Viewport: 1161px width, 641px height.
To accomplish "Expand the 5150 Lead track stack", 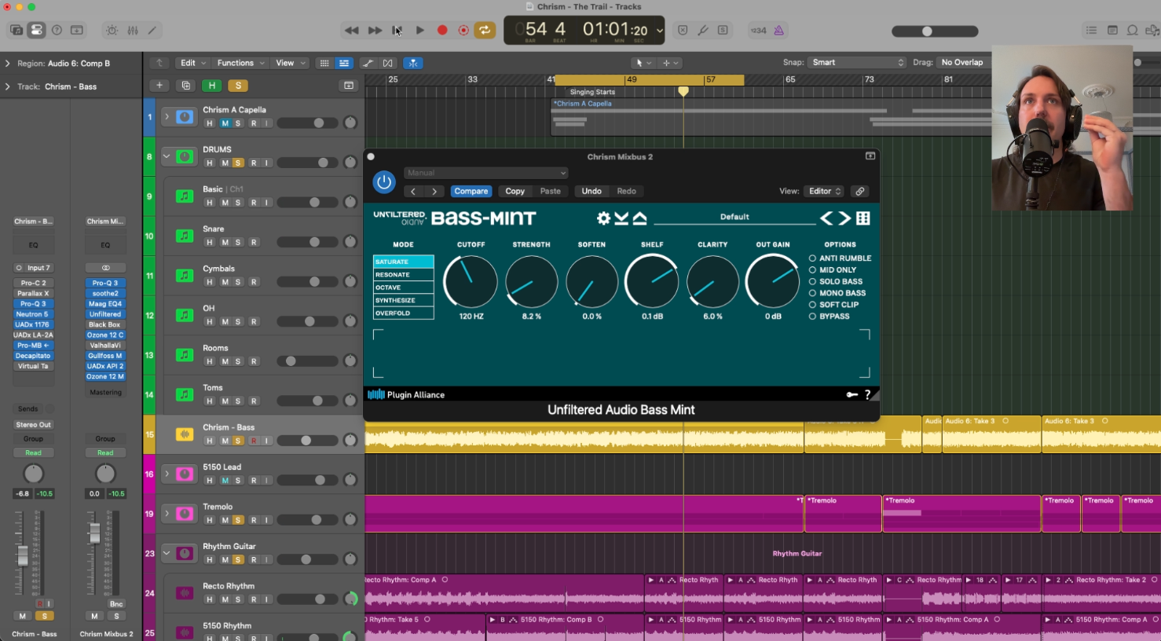I will pos(167,474).
